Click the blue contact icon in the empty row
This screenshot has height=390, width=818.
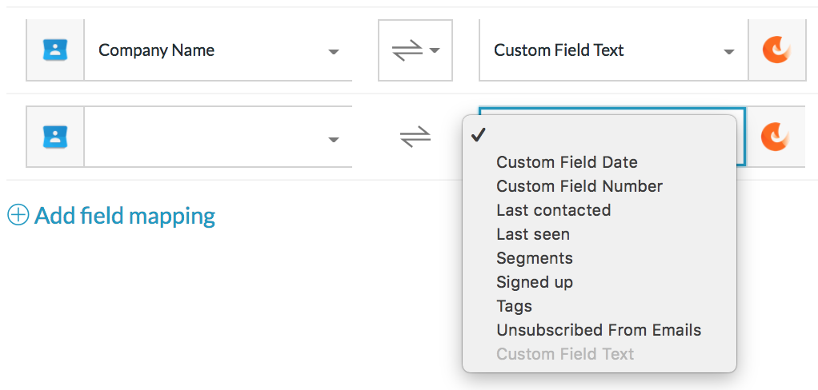[55, 137]
